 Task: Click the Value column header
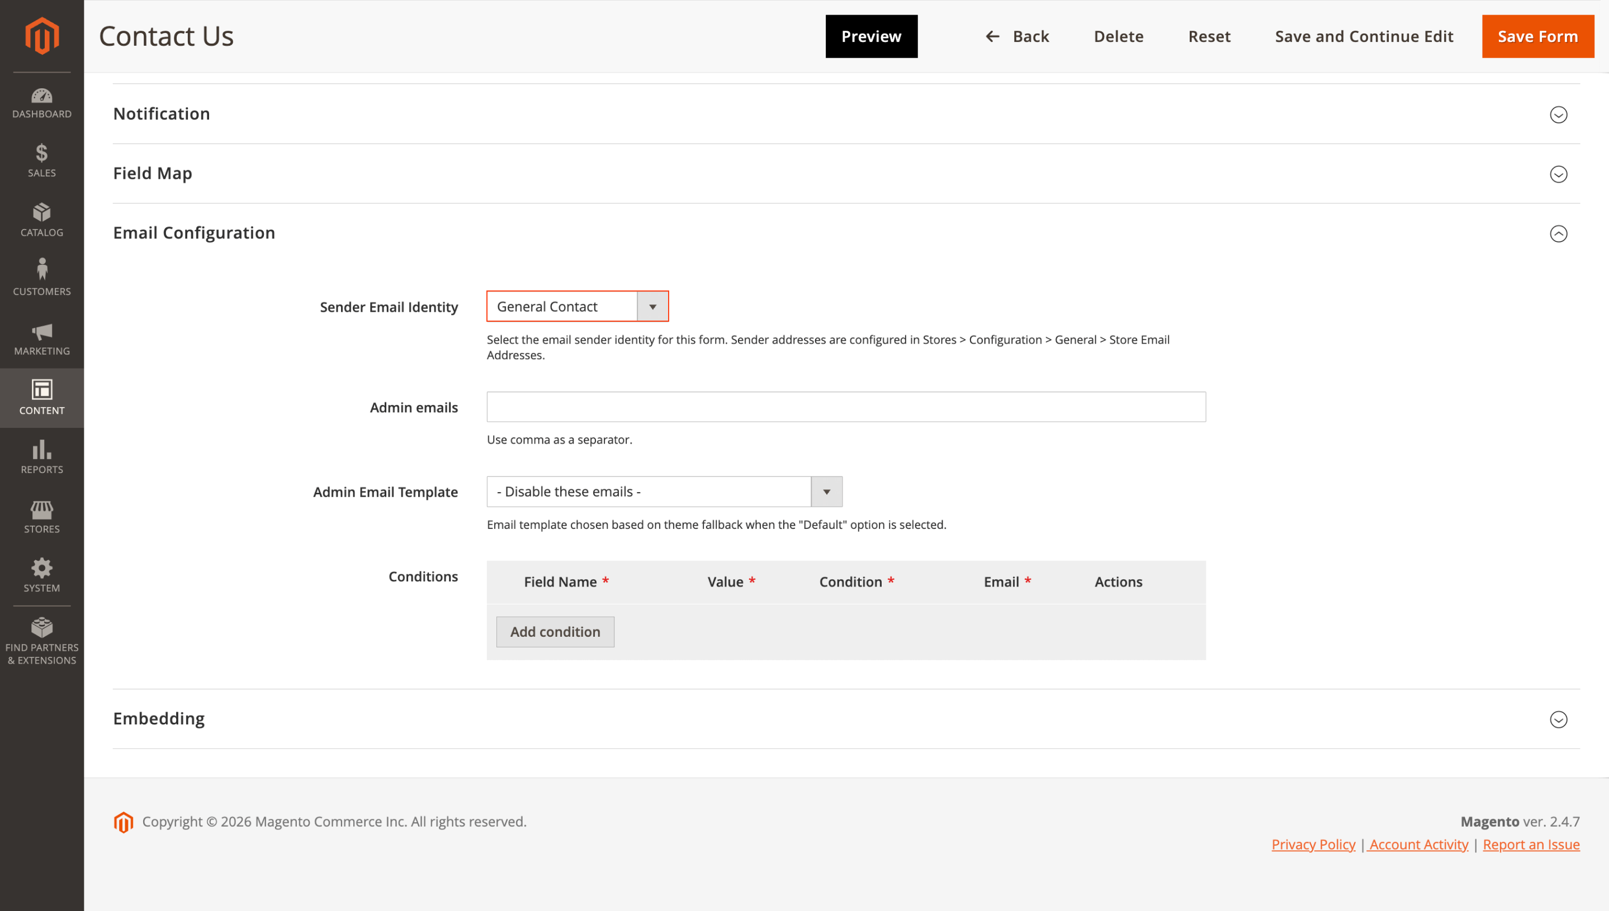[731, 582]
